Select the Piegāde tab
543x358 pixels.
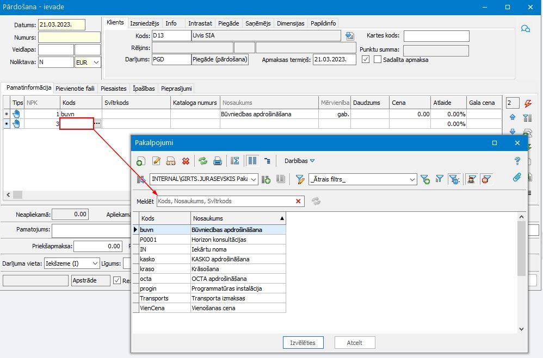coord(229,23)
